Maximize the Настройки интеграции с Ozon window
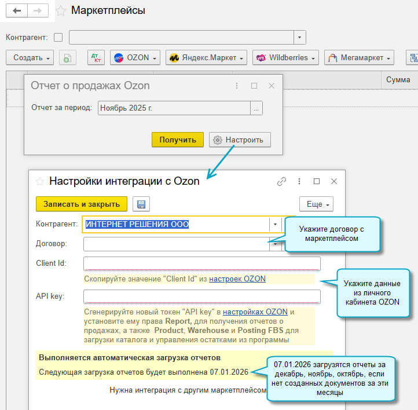 point(317,181)
